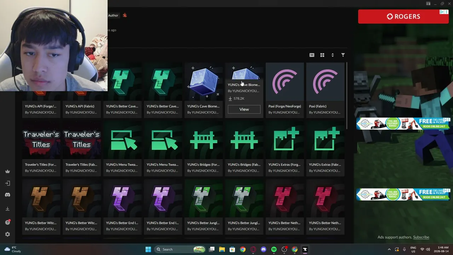
Task: Open YUNG's Bridges (Fabric) mod icon
Action: [x=244, y=141]
